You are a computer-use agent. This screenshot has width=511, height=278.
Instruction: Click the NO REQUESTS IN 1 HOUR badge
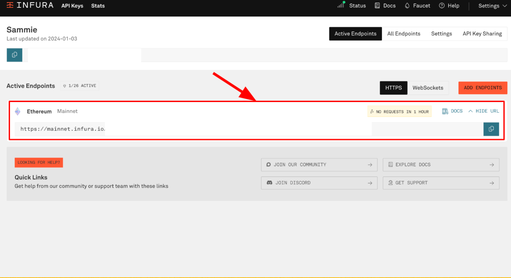399,111
